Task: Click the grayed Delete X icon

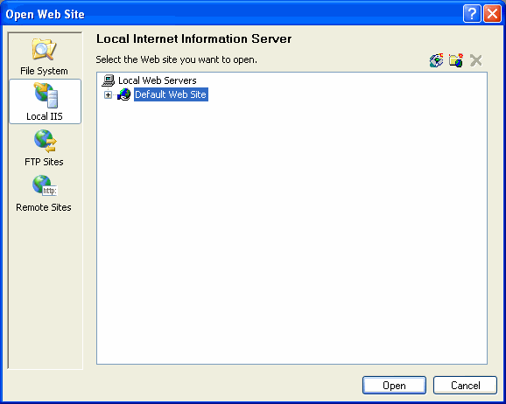Action: pyautogui.click(x=476, y=60)
